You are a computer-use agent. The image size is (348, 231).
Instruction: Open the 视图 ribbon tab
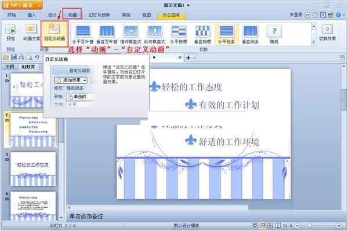[147, 15]
